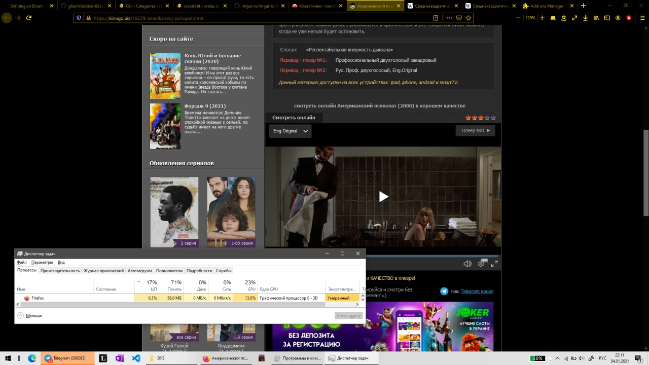Image resolution: width=649 pixels, height=365 pixels.
Task: Play the video with center play button
Action: point(383,196)
